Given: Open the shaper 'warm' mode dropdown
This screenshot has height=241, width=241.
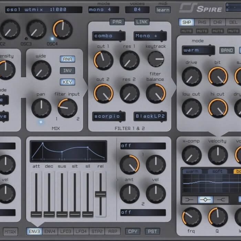Looking at the screenshot, I should click(198, 50).
